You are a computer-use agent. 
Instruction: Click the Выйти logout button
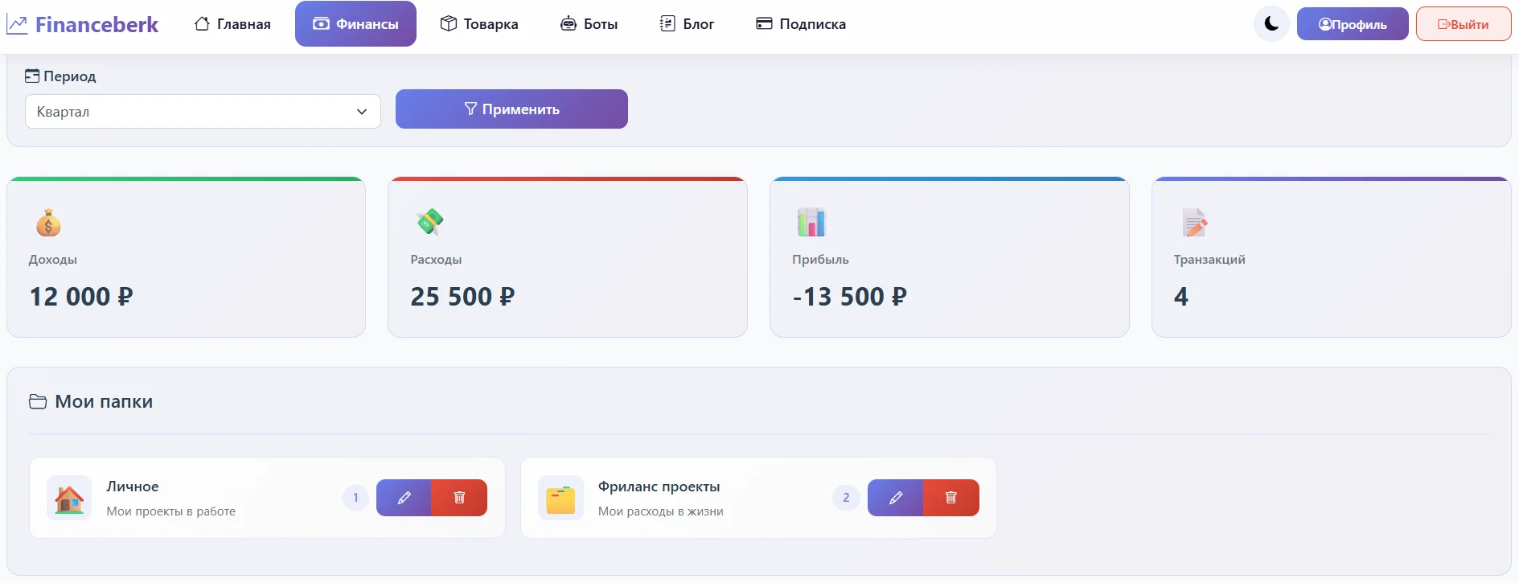pyautogui.click(x=1463, y=23)
